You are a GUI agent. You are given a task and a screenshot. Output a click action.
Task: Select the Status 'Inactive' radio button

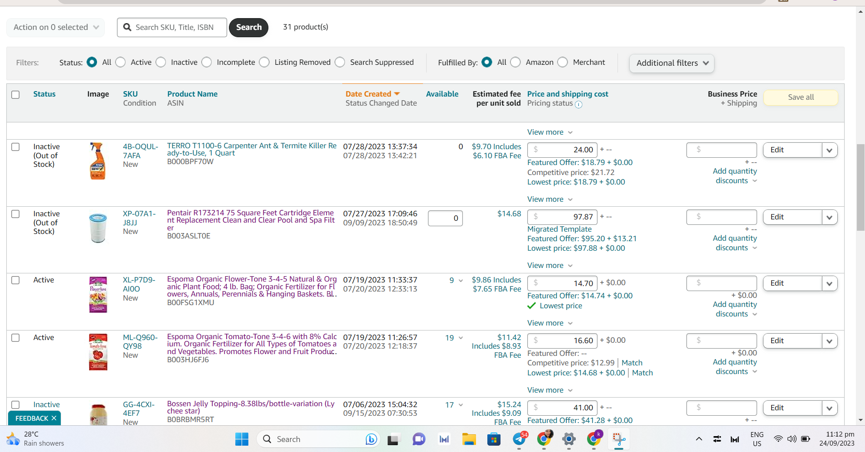coord(161,62)
